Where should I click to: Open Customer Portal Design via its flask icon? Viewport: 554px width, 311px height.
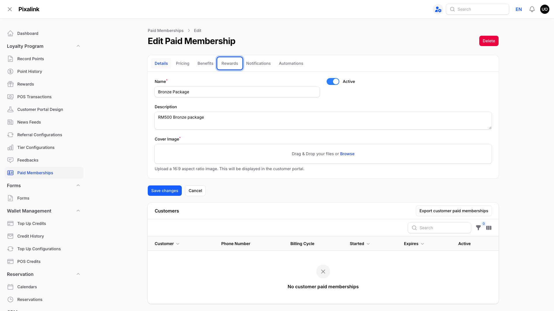click(10, 109)
